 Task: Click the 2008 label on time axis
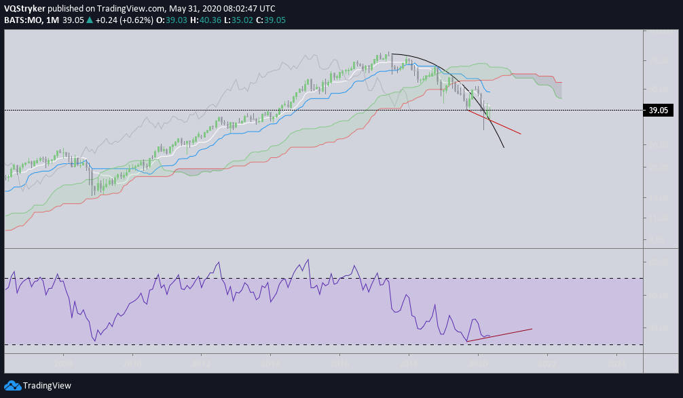click(x=63, y=363)
